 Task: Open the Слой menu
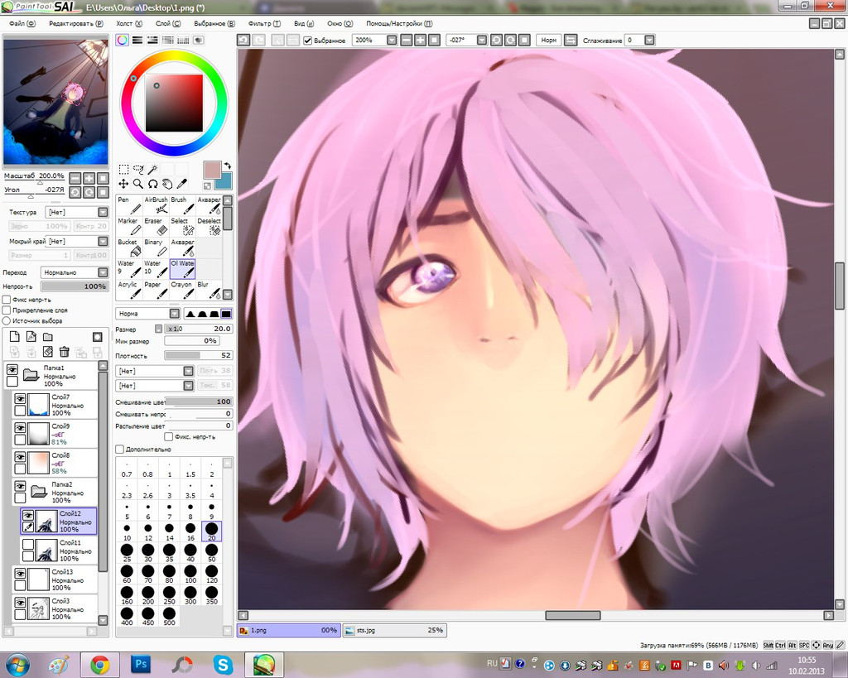click(167, 24)
